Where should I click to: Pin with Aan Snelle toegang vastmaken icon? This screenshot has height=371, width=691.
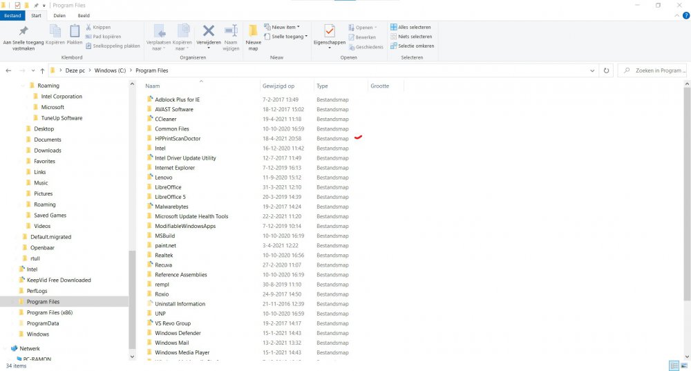click(x=23, y=32)
